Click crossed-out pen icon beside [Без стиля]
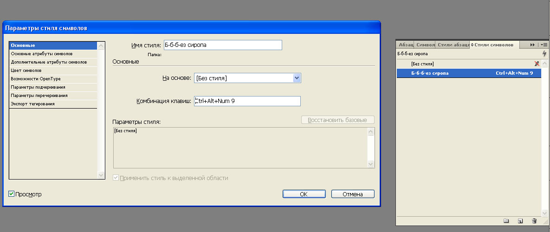The width and height of the screenshot is (550, 232). (x=537, y=64)
